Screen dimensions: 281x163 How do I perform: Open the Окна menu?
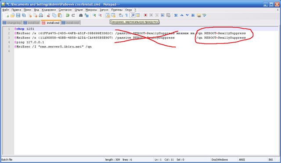[x=128, y=10]
